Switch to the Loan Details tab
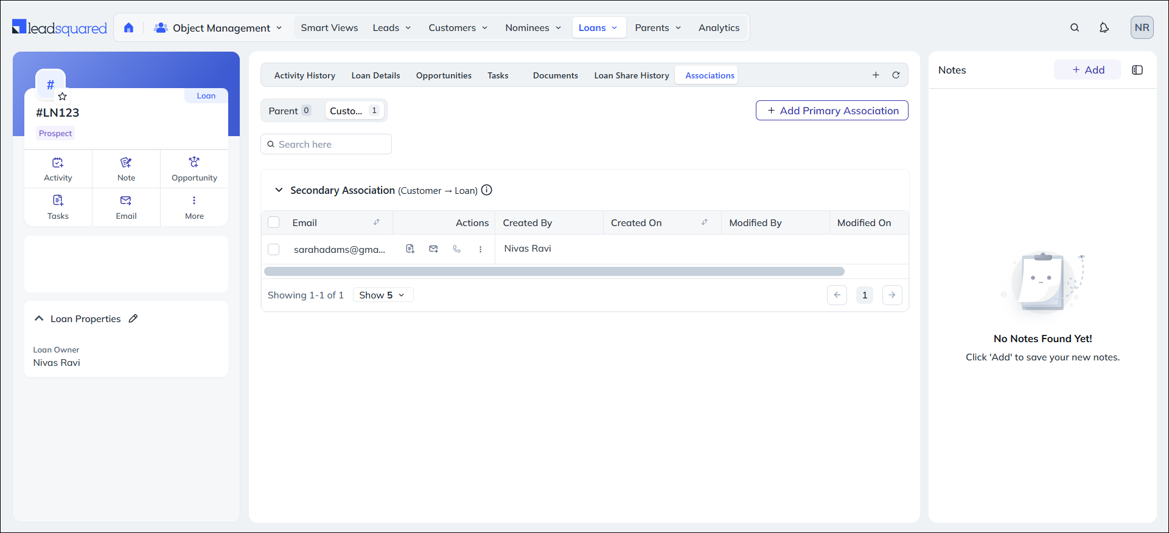1169x533 pixels. [375, 75]
